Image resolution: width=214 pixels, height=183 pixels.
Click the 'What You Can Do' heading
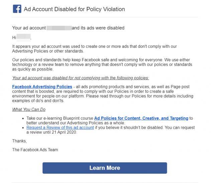[x=29, y=109]
